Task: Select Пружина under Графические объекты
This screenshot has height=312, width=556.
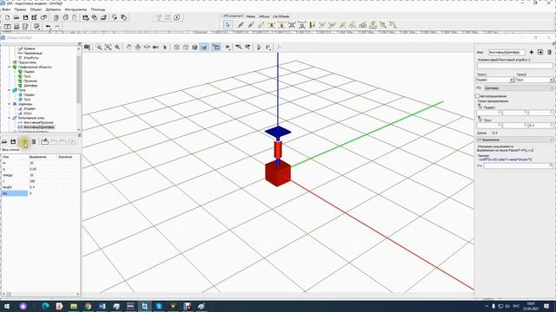Action: click(x=30, y=81)
